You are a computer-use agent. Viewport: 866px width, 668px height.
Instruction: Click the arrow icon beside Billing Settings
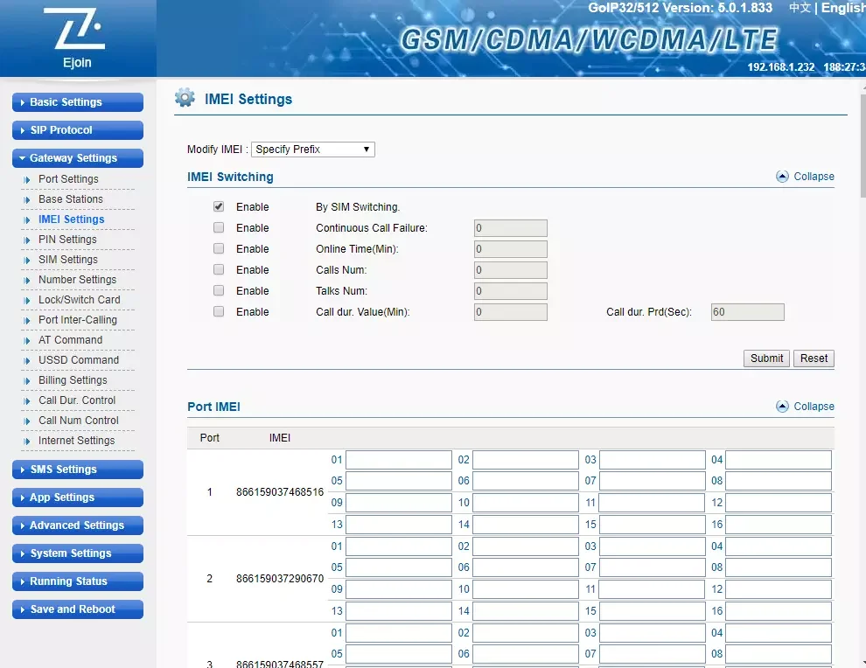pos(27,381)
